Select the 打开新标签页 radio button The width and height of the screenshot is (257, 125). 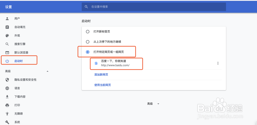point(88,31)
